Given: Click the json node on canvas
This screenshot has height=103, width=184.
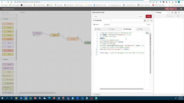Looking at the screenshot, I should pos(55,35).
